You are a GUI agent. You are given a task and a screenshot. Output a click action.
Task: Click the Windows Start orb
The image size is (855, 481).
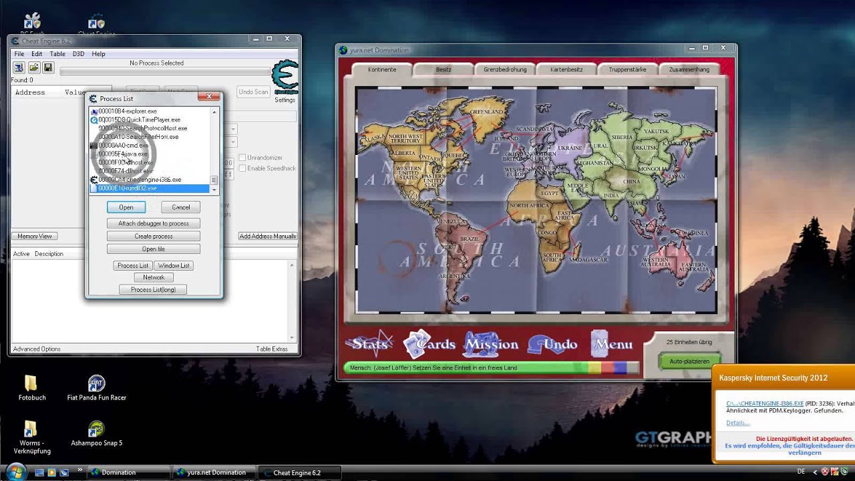pyautogui.click(x=15, y=472)
